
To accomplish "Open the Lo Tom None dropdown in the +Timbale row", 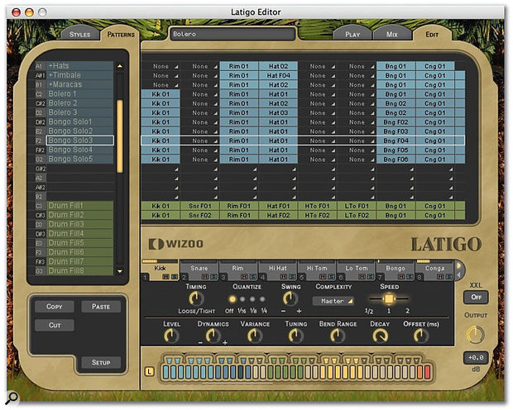I will pyautogui.click(x=357, y=75).
